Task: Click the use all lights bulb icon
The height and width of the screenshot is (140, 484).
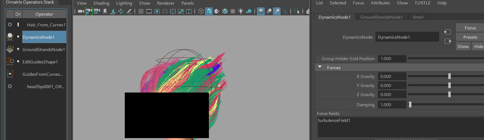Action: click(x=241, y=11)
